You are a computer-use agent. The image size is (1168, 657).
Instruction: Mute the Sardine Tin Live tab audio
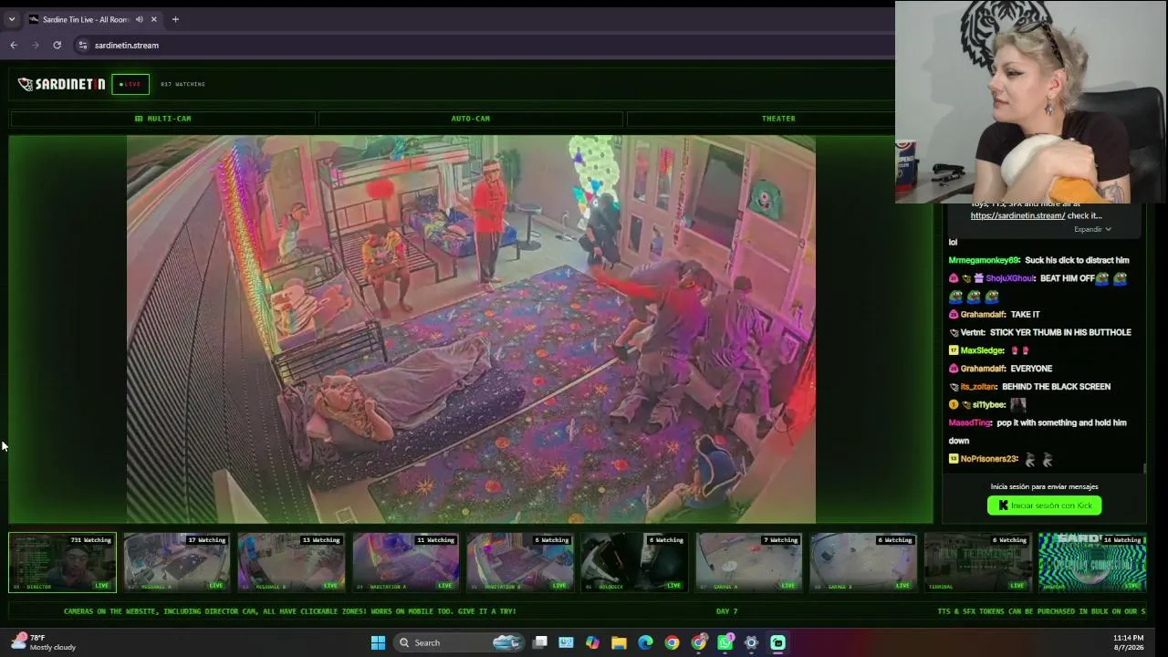140,19
